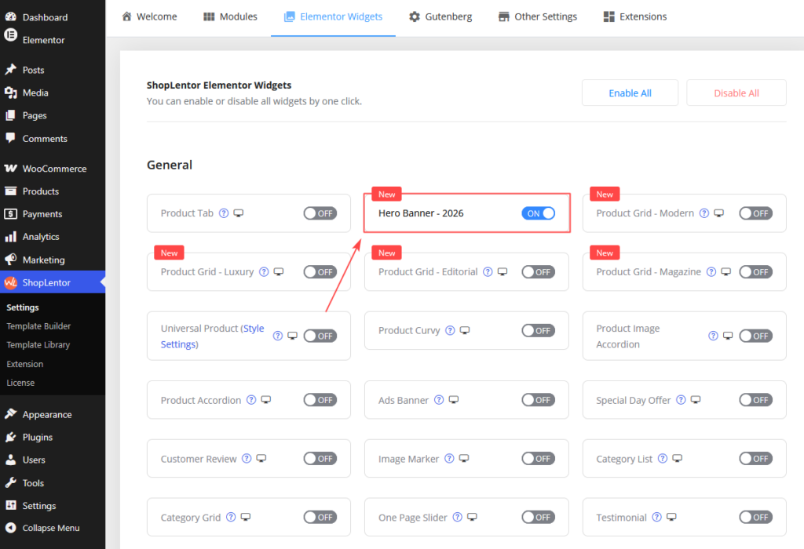The image size is (804, 549).
Task: Select the Elementor Widgets tab
Action: click(333, 16)
